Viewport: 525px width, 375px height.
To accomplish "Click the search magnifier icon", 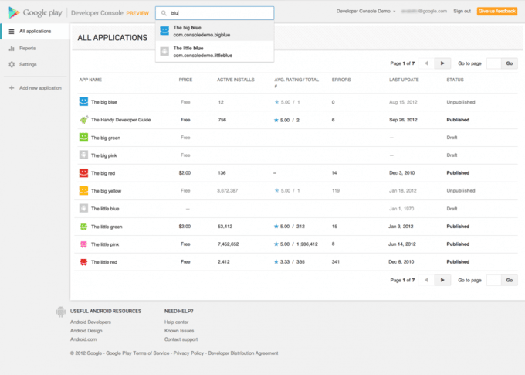I will 164,13.
